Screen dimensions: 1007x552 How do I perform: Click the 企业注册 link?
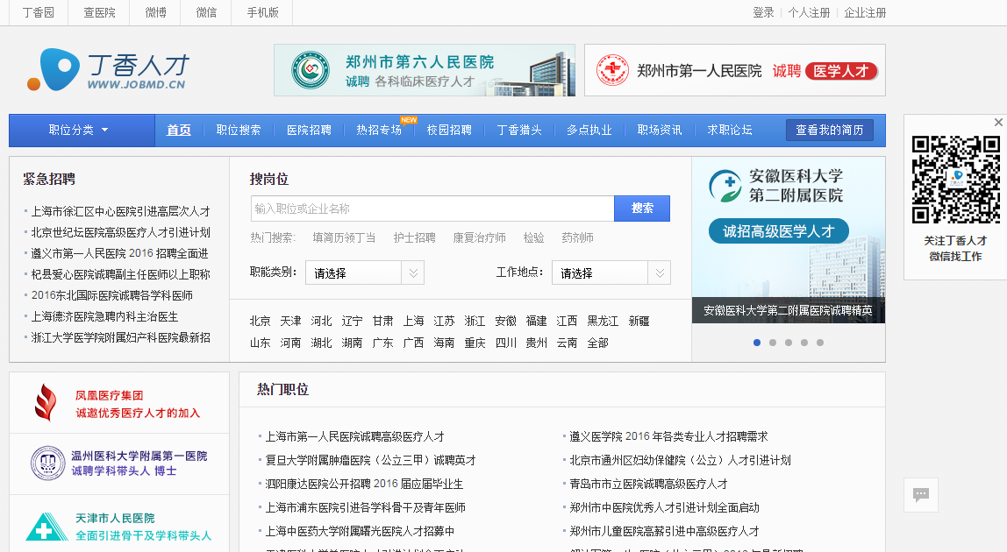click(x=865, y=13)
